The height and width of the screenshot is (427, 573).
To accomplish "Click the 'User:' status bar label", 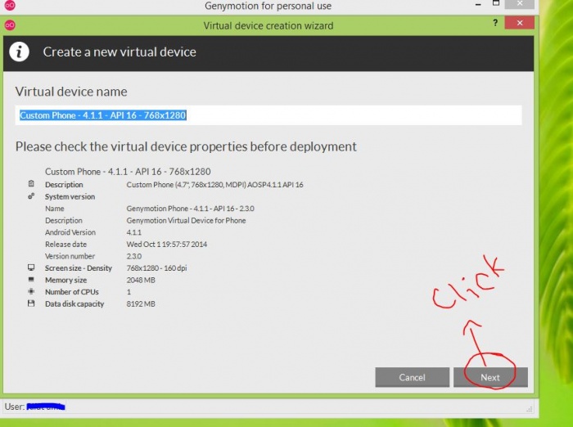I will [15, 407].
